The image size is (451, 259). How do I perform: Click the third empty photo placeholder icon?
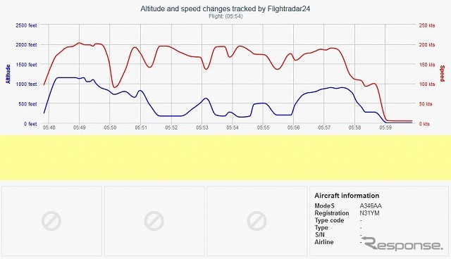[257, 221]
